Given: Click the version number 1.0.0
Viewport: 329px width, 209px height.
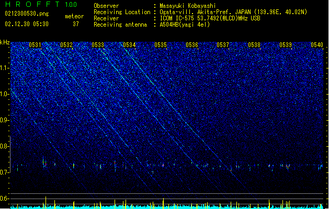Looking at the screenshot, I should point(71,5).
